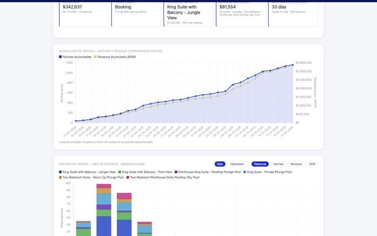Switch the chart metric to Noches
Screen dimensions: 377x236
pos(278,164)
